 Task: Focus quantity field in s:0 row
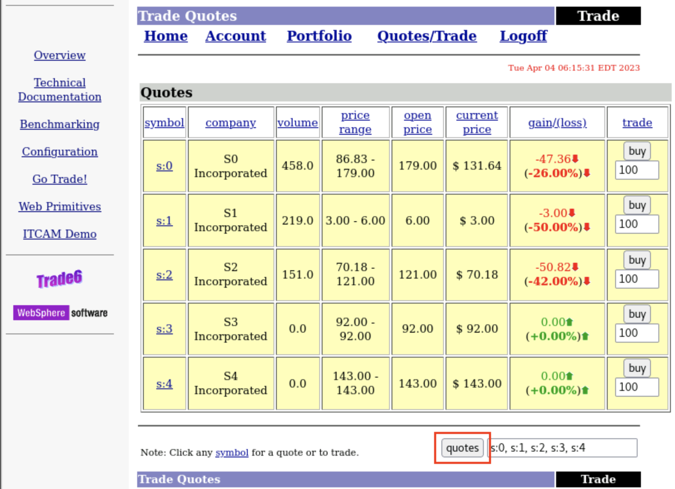point(637,170)
